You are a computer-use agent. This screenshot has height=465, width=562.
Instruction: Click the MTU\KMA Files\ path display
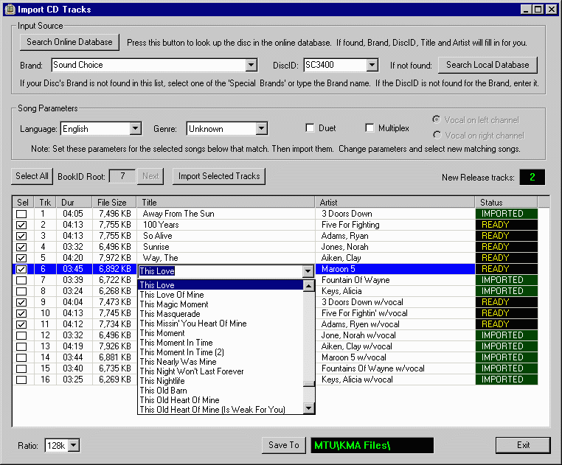coord(372,445)
